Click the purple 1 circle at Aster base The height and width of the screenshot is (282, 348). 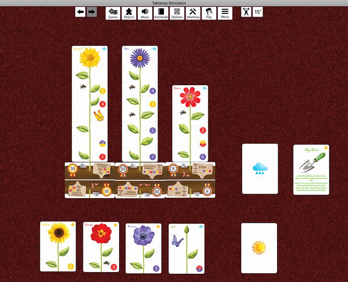(x=153, y=157)
